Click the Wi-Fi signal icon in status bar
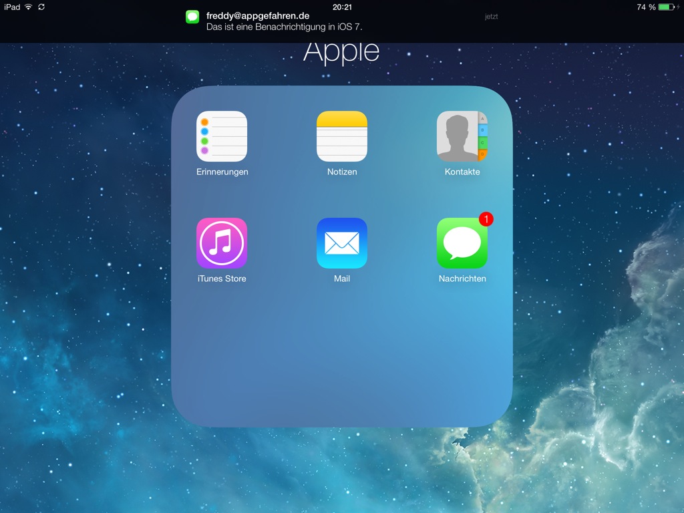Image resolution: width=684 pixels, height=513 pixels. click(x=29, y=7)
